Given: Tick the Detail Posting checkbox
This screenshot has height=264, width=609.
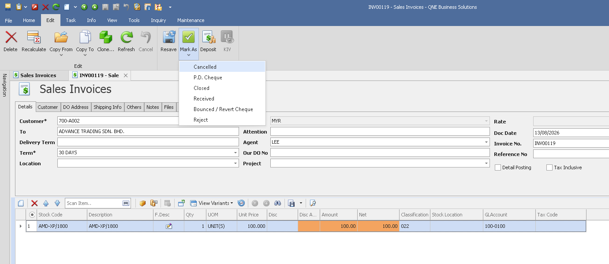Looking at the screenshot, I should [498, 167].
